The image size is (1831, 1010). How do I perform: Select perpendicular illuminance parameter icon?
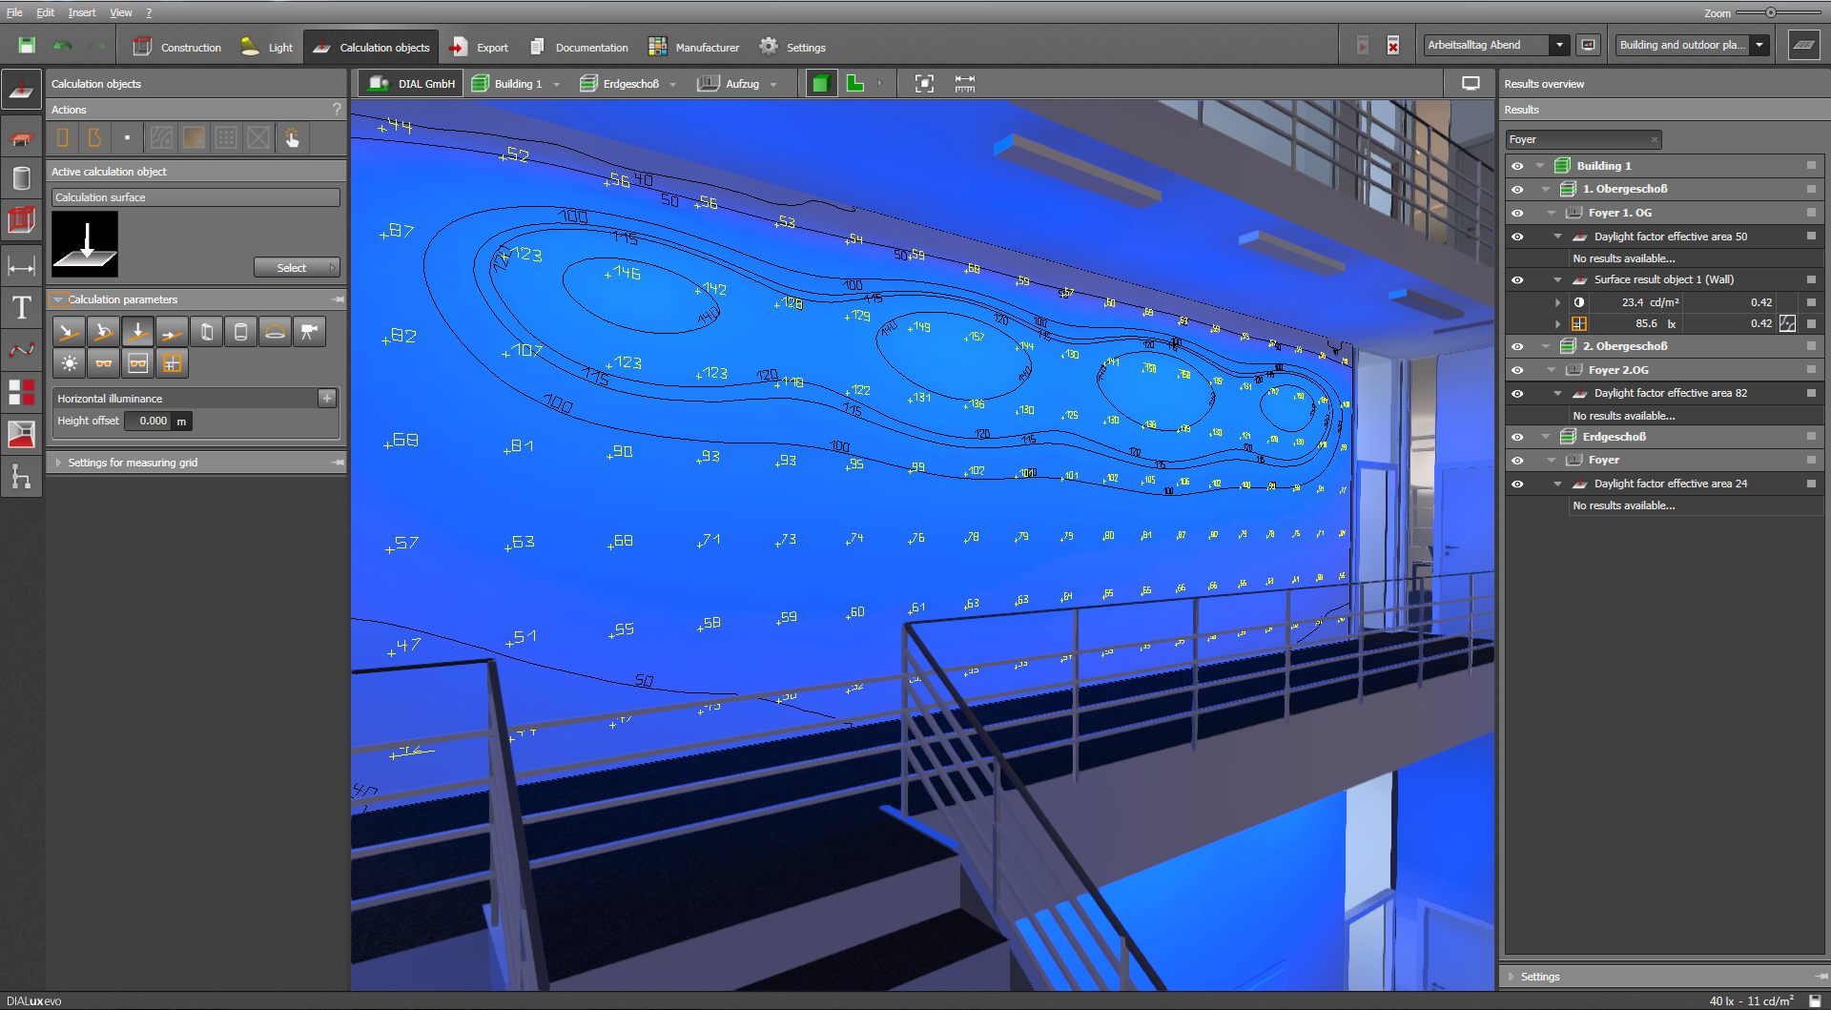69,332
